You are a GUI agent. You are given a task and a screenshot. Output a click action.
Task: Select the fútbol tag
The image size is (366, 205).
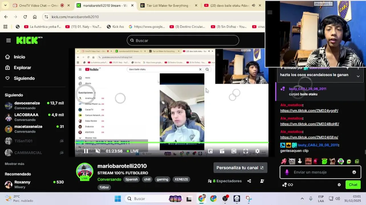[x=104, y=187]
